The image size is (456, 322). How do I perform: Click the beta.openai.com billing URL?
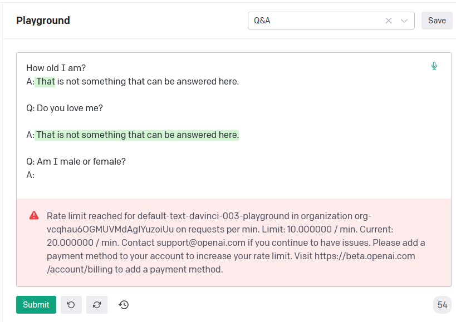coord(365,256)
